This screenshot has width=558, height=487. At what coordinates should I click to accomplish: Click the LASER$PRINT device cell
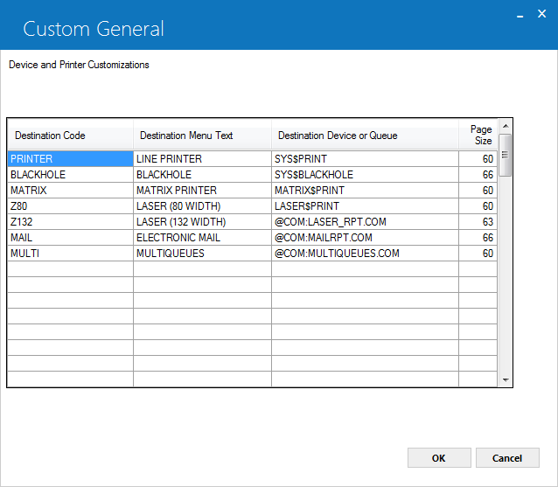click(365, 206)
